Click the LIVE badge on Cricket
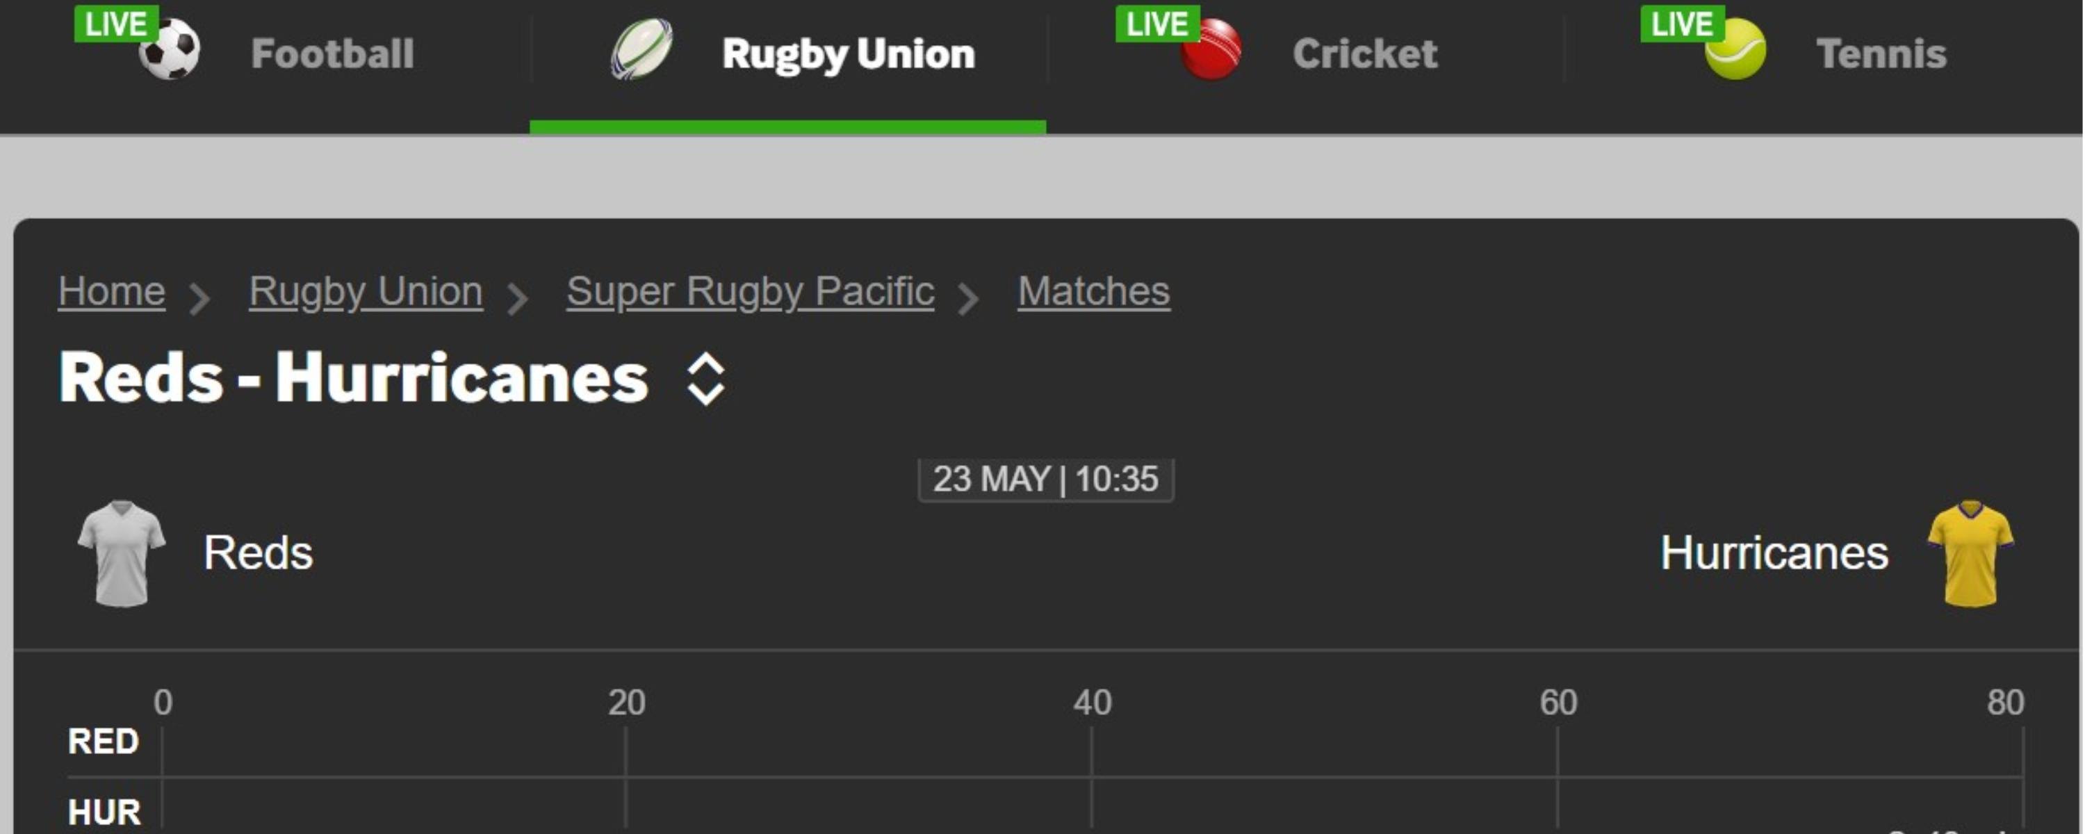 pos(1156,24)
